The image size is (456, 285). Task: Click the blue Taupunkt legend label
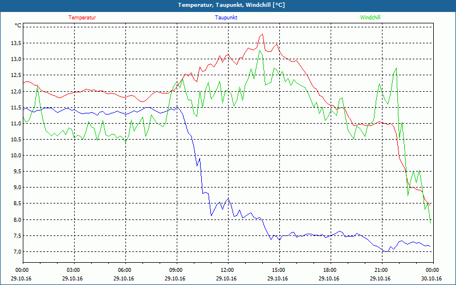[x=226, y=18]
